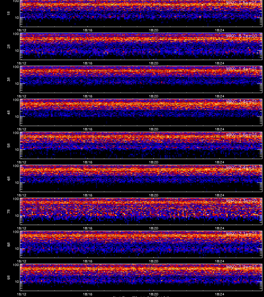The image size is (264, 297).
Task: Click the '10' y-axis tick of panel 2R
Action: [17, 51]
